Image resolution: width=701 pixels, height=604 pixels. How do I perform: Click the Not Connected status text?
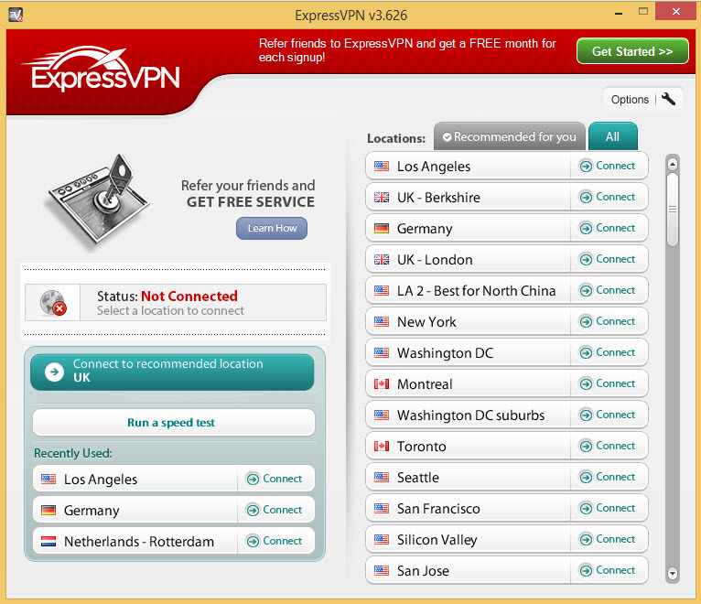189,296
